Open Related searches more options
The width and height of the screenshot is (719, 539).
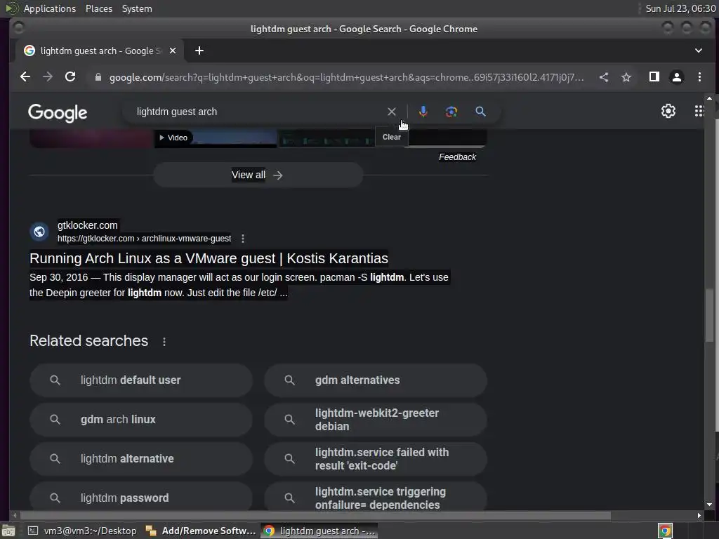click(164, 342)
